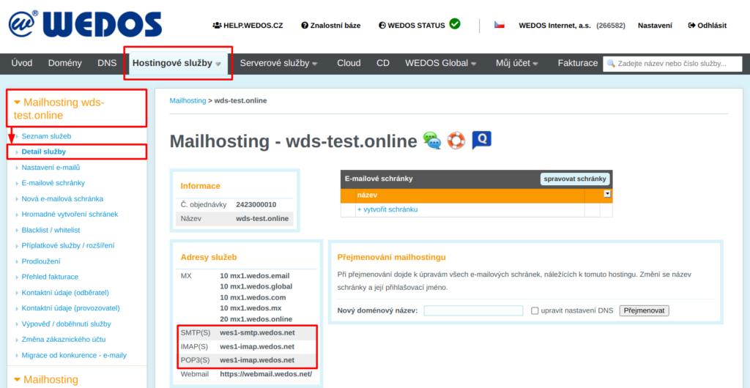
Task: Click the 'WEDOS STATUS' header link
Action: click(412, 26)
